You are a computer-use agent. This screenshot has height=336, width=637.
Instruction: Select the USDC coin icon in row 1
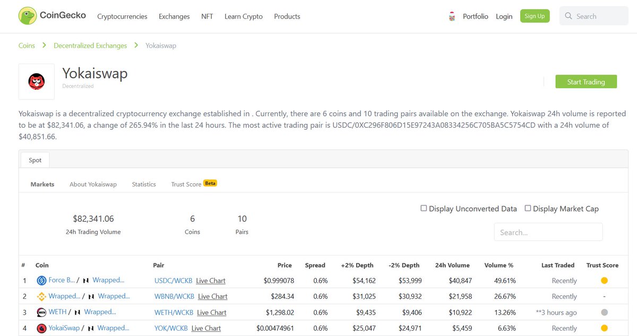coord(42,280)
